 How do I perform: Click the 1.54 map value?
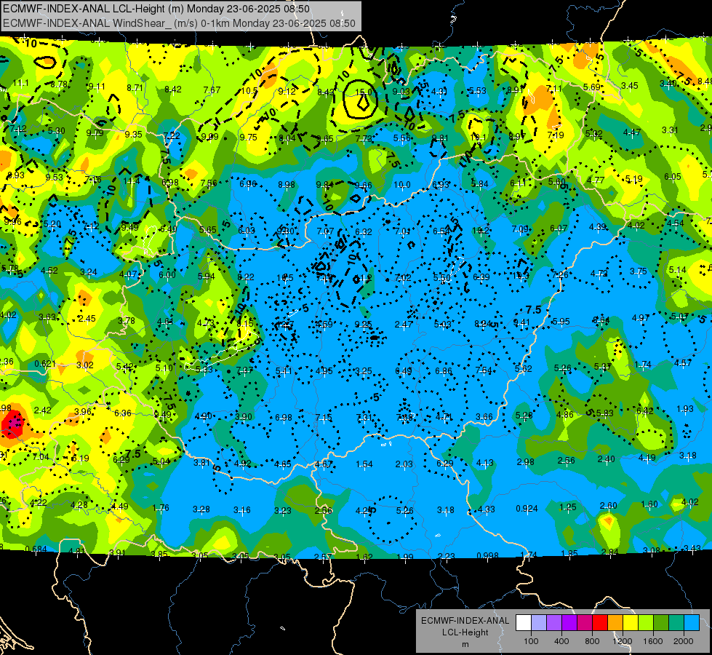point(364,464)
